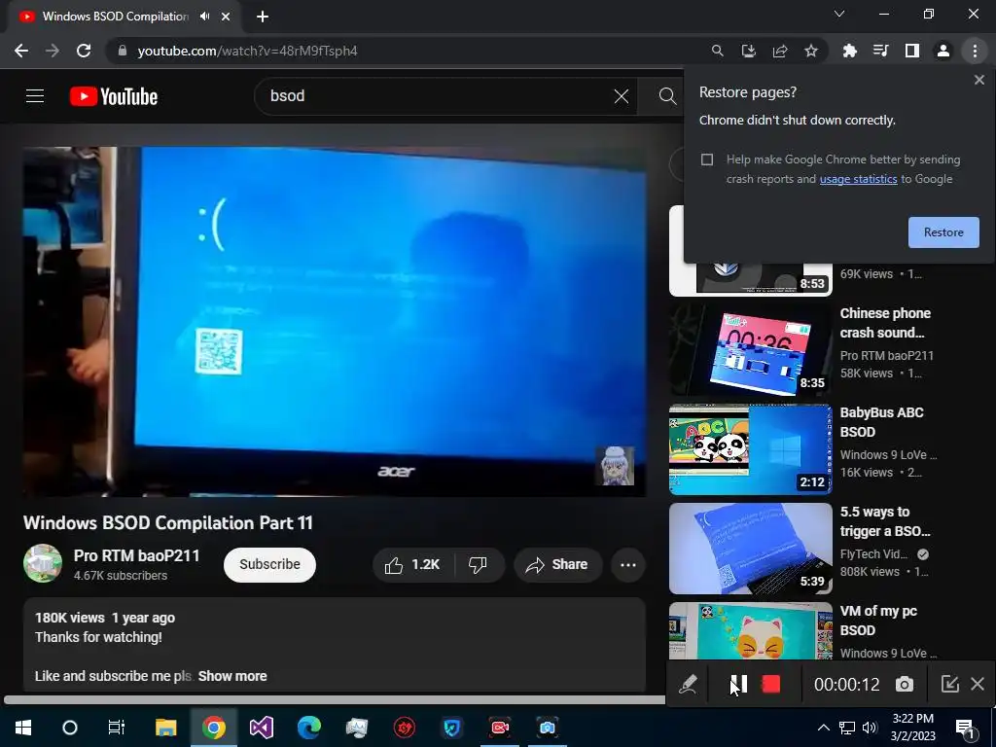The image size is (996, 747).
Task: Like the video with 1.2K thumbs up
Action: coord(413,565)
